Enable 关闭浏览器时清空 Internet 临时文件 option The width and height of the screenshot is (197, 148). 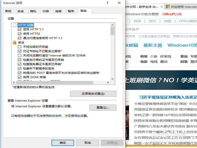(x=19, y=55)
